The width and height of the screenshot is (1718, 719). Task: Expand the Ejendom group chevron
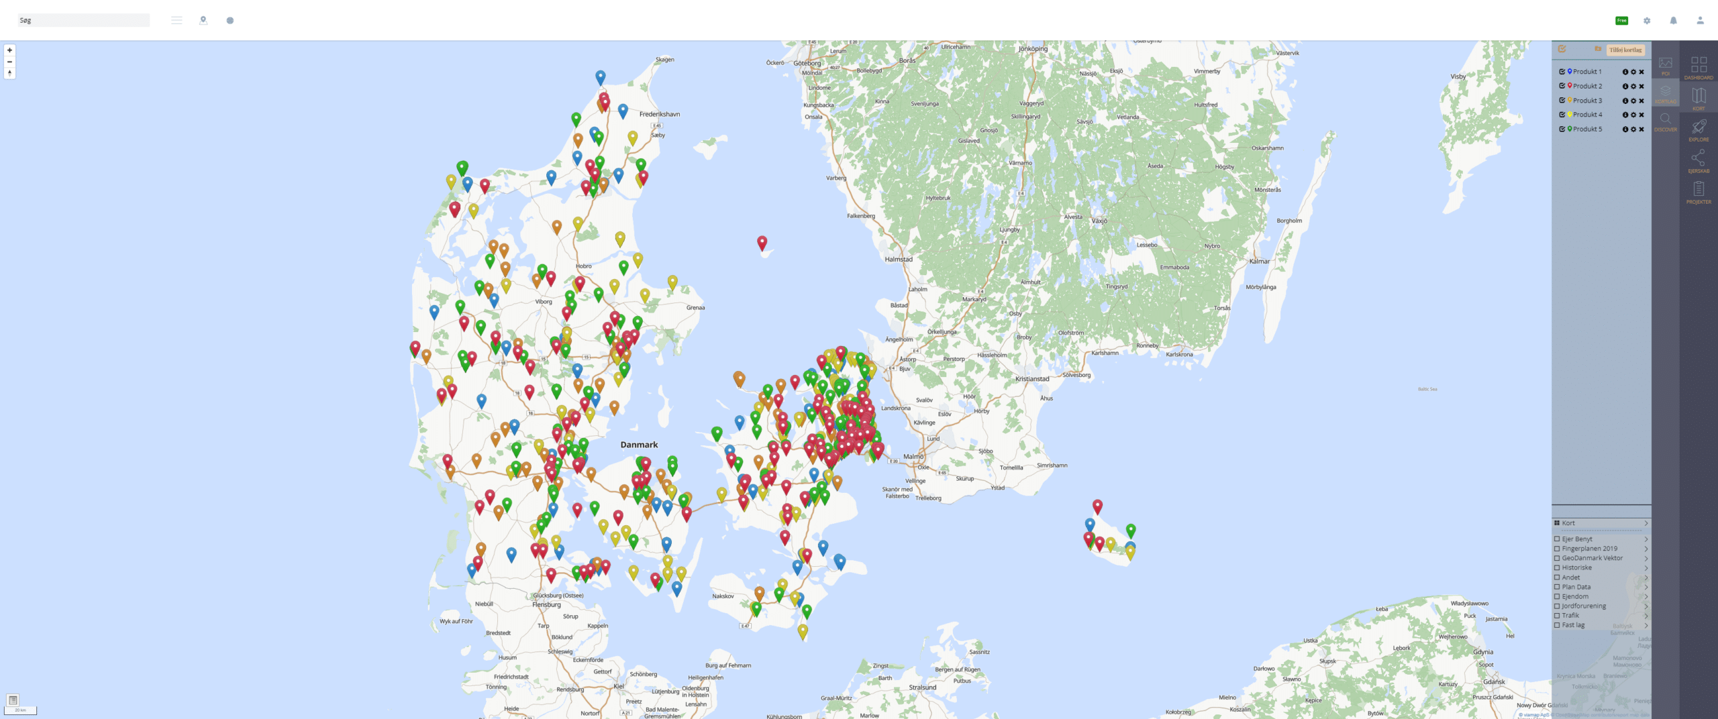1646,596
